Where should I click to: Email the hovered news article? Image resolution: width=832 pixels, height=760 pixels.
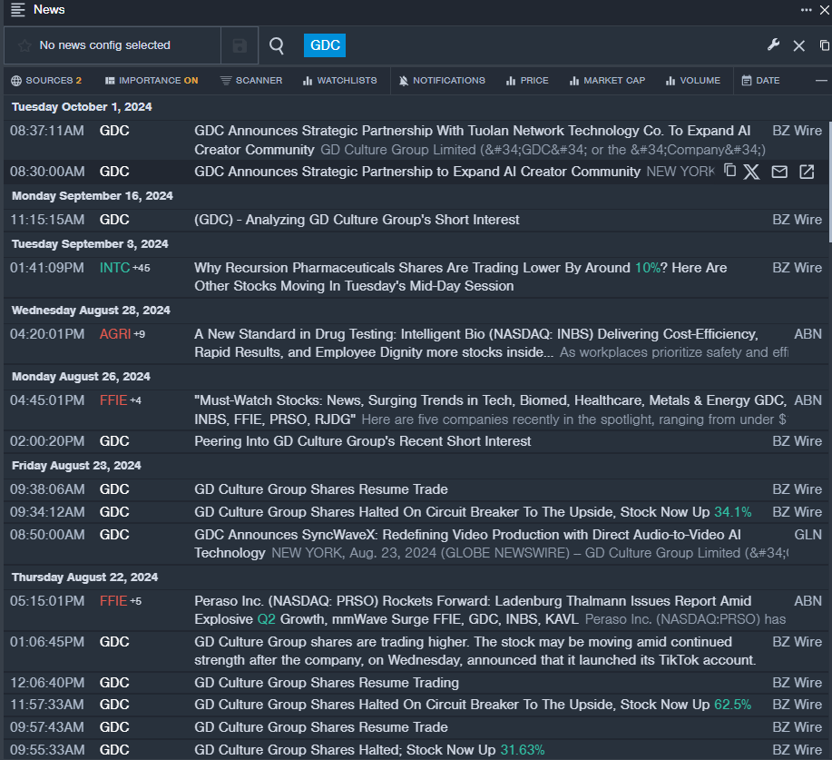pos(779,172)
